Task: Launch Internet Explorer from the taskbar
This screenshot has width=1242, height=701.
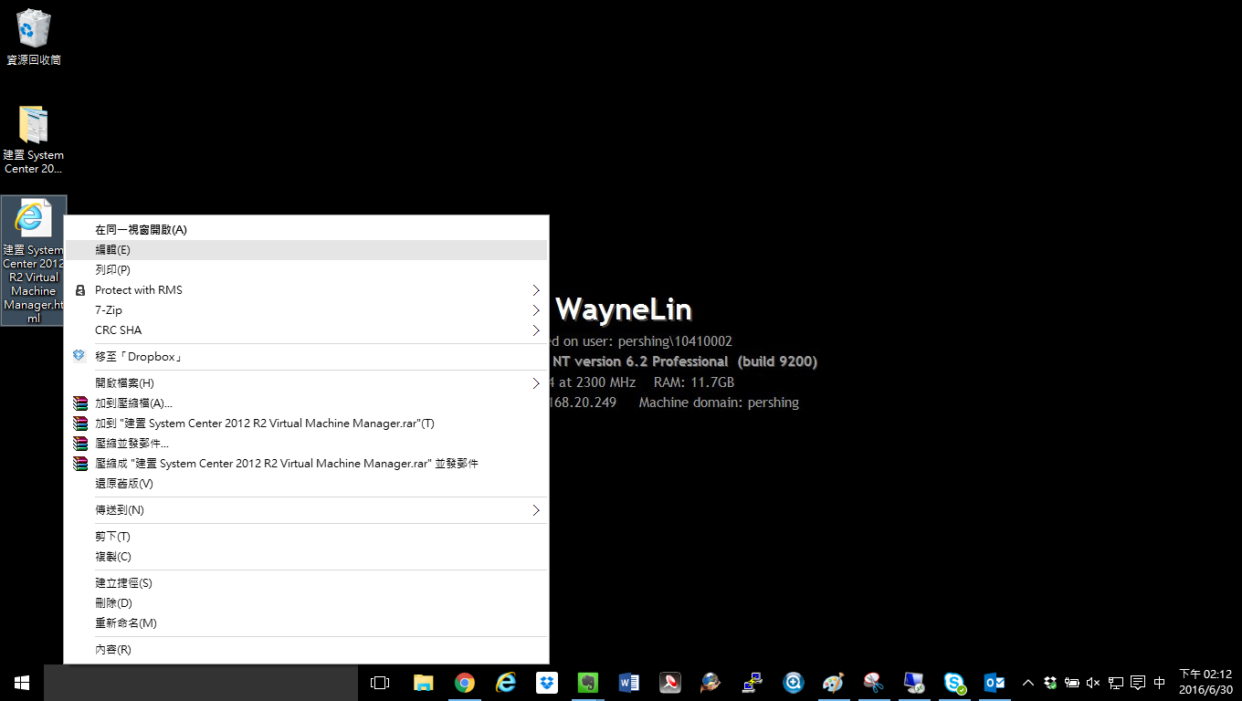Action: coord(506,683)
